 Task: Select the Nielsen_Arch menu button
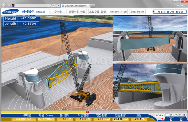pyautogui.click(x=118, y=12)
